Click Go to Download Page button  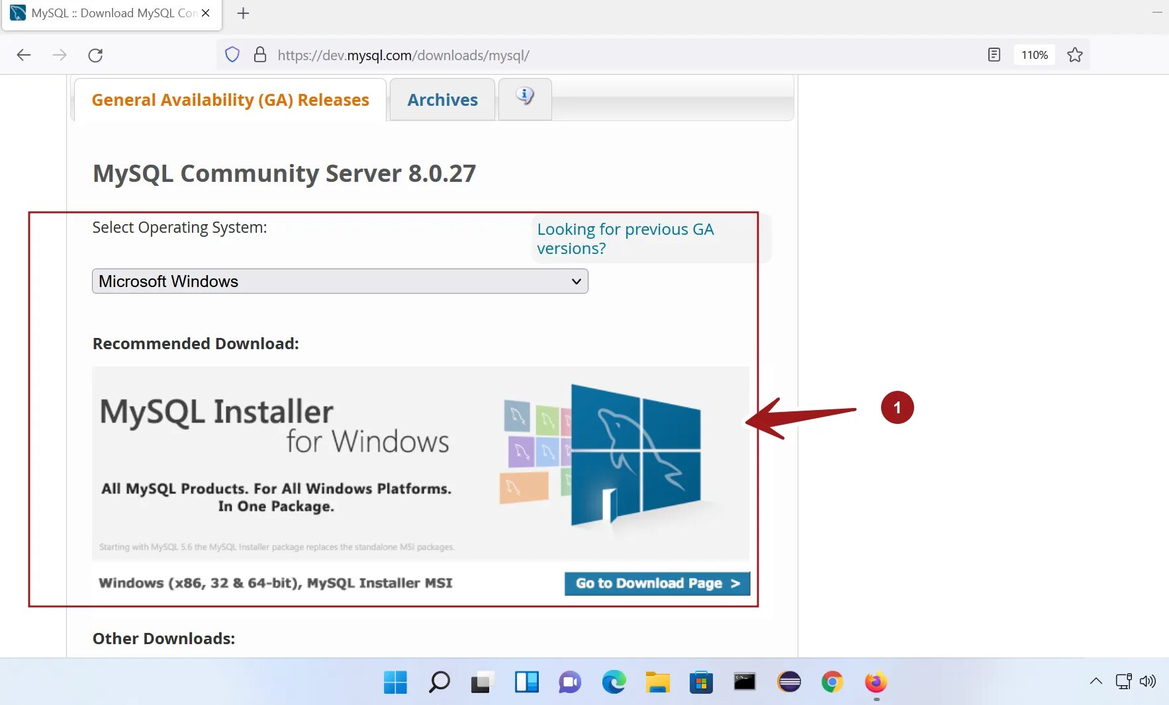pos(657,583)
